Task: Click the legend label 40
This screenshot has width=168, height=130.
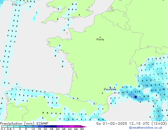Action: [x=70, y=129]
